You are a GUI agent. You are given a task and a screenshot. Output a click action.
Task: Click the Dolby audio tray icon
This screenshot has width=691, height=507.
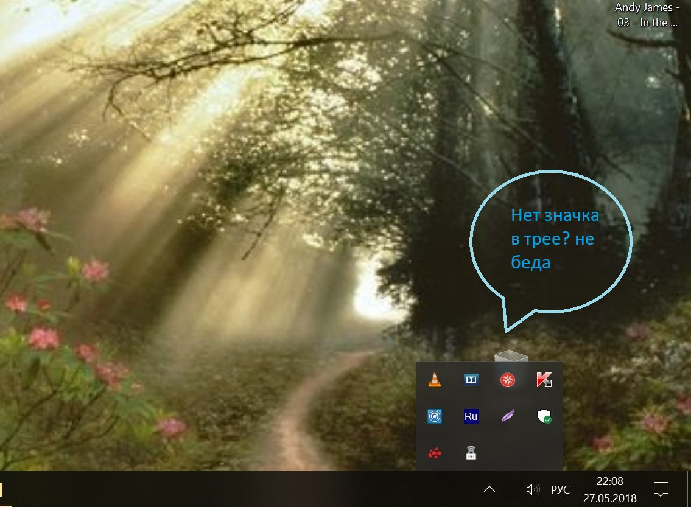tap(471, 380)
